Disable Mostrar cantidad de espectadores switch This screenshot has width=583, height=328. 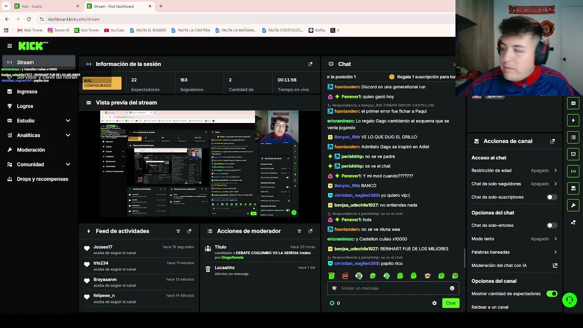[552, 294]
